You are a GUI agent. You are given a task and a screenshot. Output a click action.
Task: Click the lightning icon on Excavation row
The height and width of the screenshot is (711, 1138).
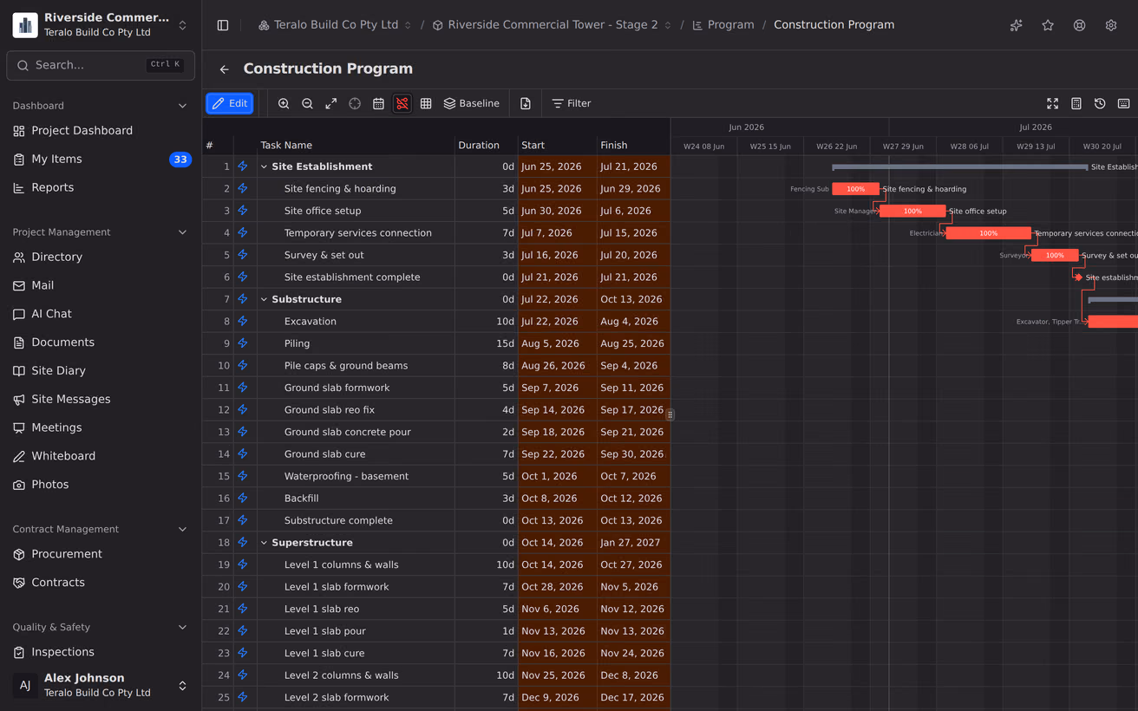tap(243, 322)
